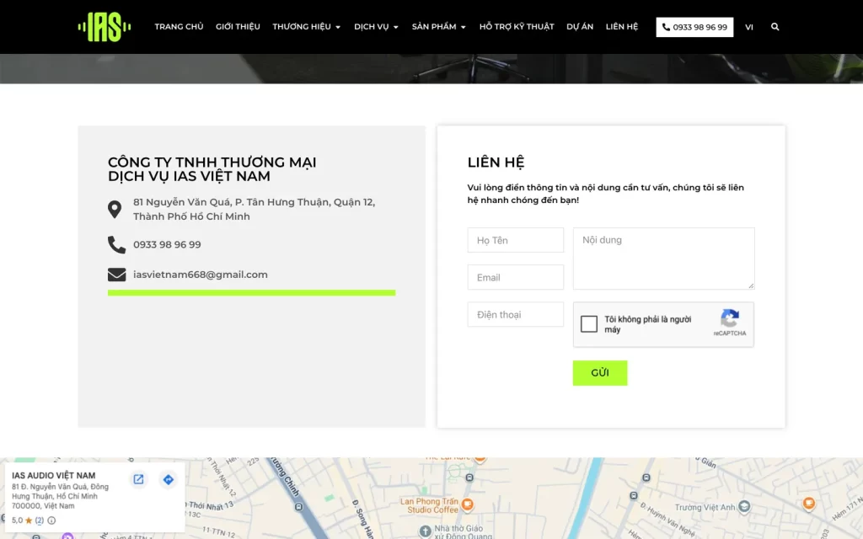Tick the 'Tôi không phải là người máy' checkbox
This screenshot has height=539, width=863.
point(588,324)
